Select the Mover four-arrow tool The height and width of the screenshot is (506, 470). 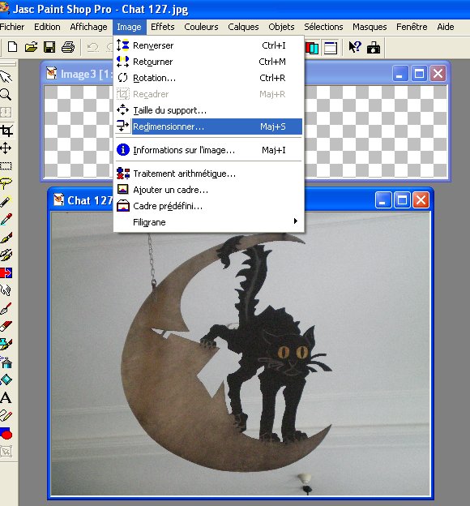pyautogui.click(x=6, y=148)
